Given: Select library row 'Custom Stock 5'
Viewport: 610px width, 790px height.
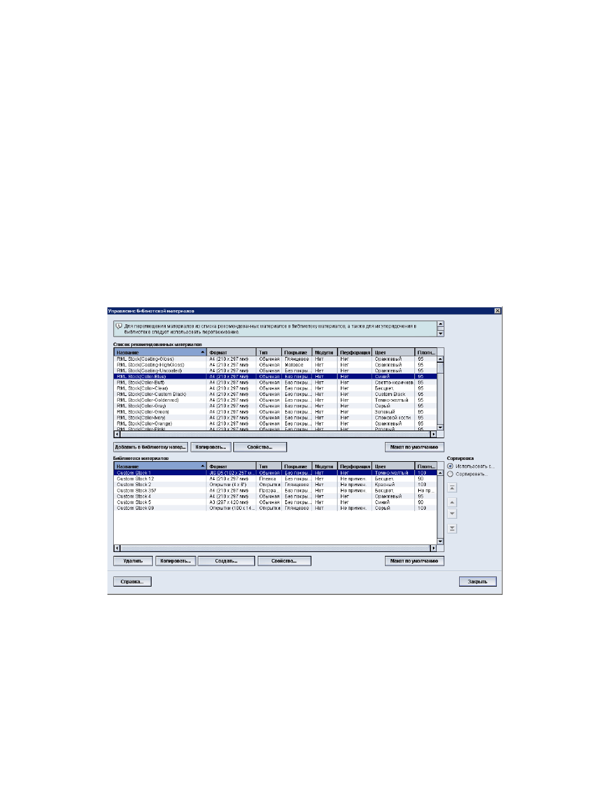Looking at the screenshot, I should (x=275, y=502).
